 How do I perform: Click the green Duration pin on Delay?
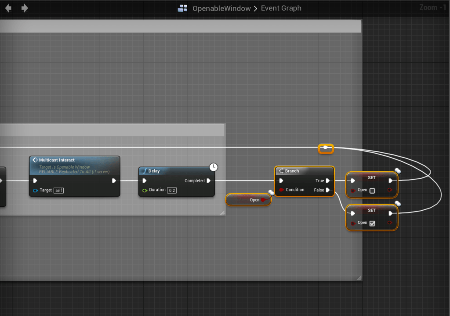coord(145,190)
